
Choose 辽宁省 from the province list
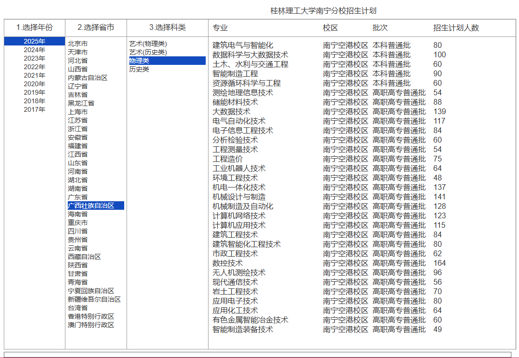(x=78, y=86)
